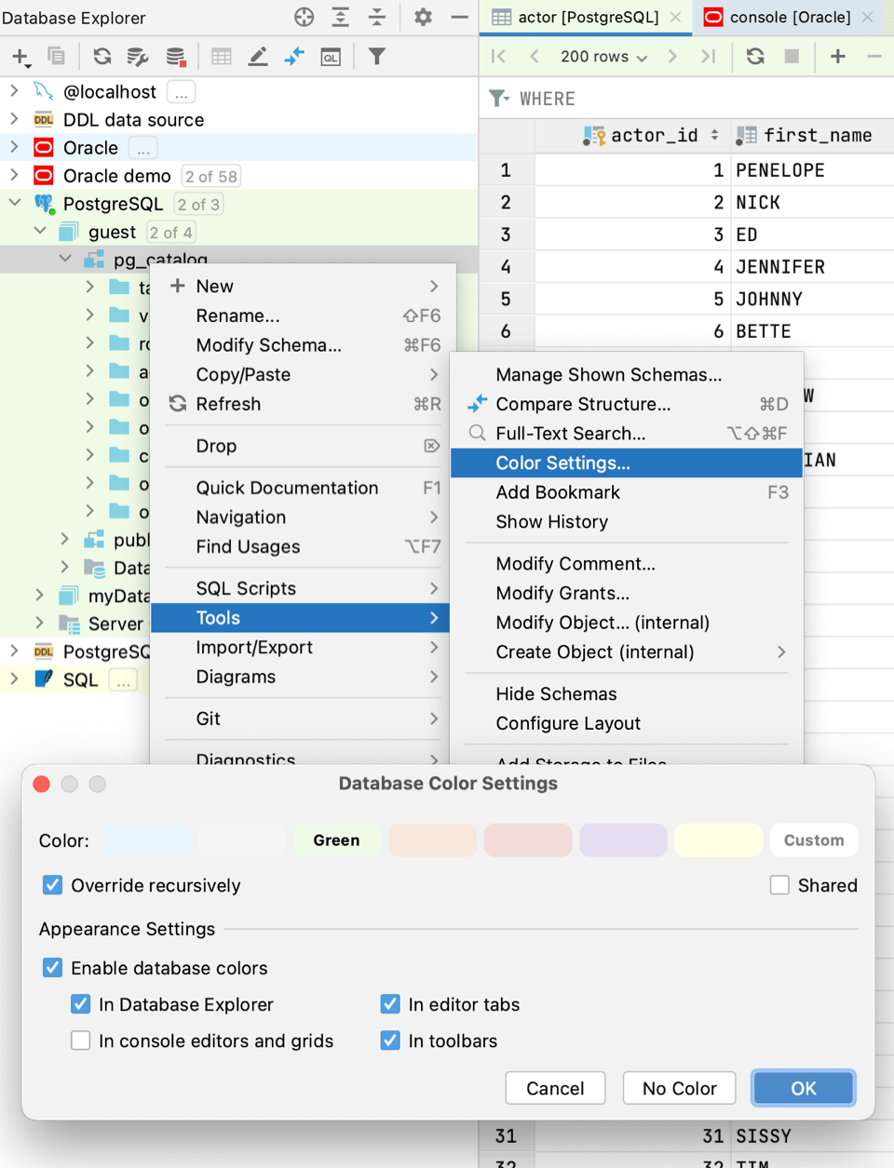The width and height of the screenshot is (894, 1168).
Task: Confirm color settings with OK
Action: coord(803,1088)
